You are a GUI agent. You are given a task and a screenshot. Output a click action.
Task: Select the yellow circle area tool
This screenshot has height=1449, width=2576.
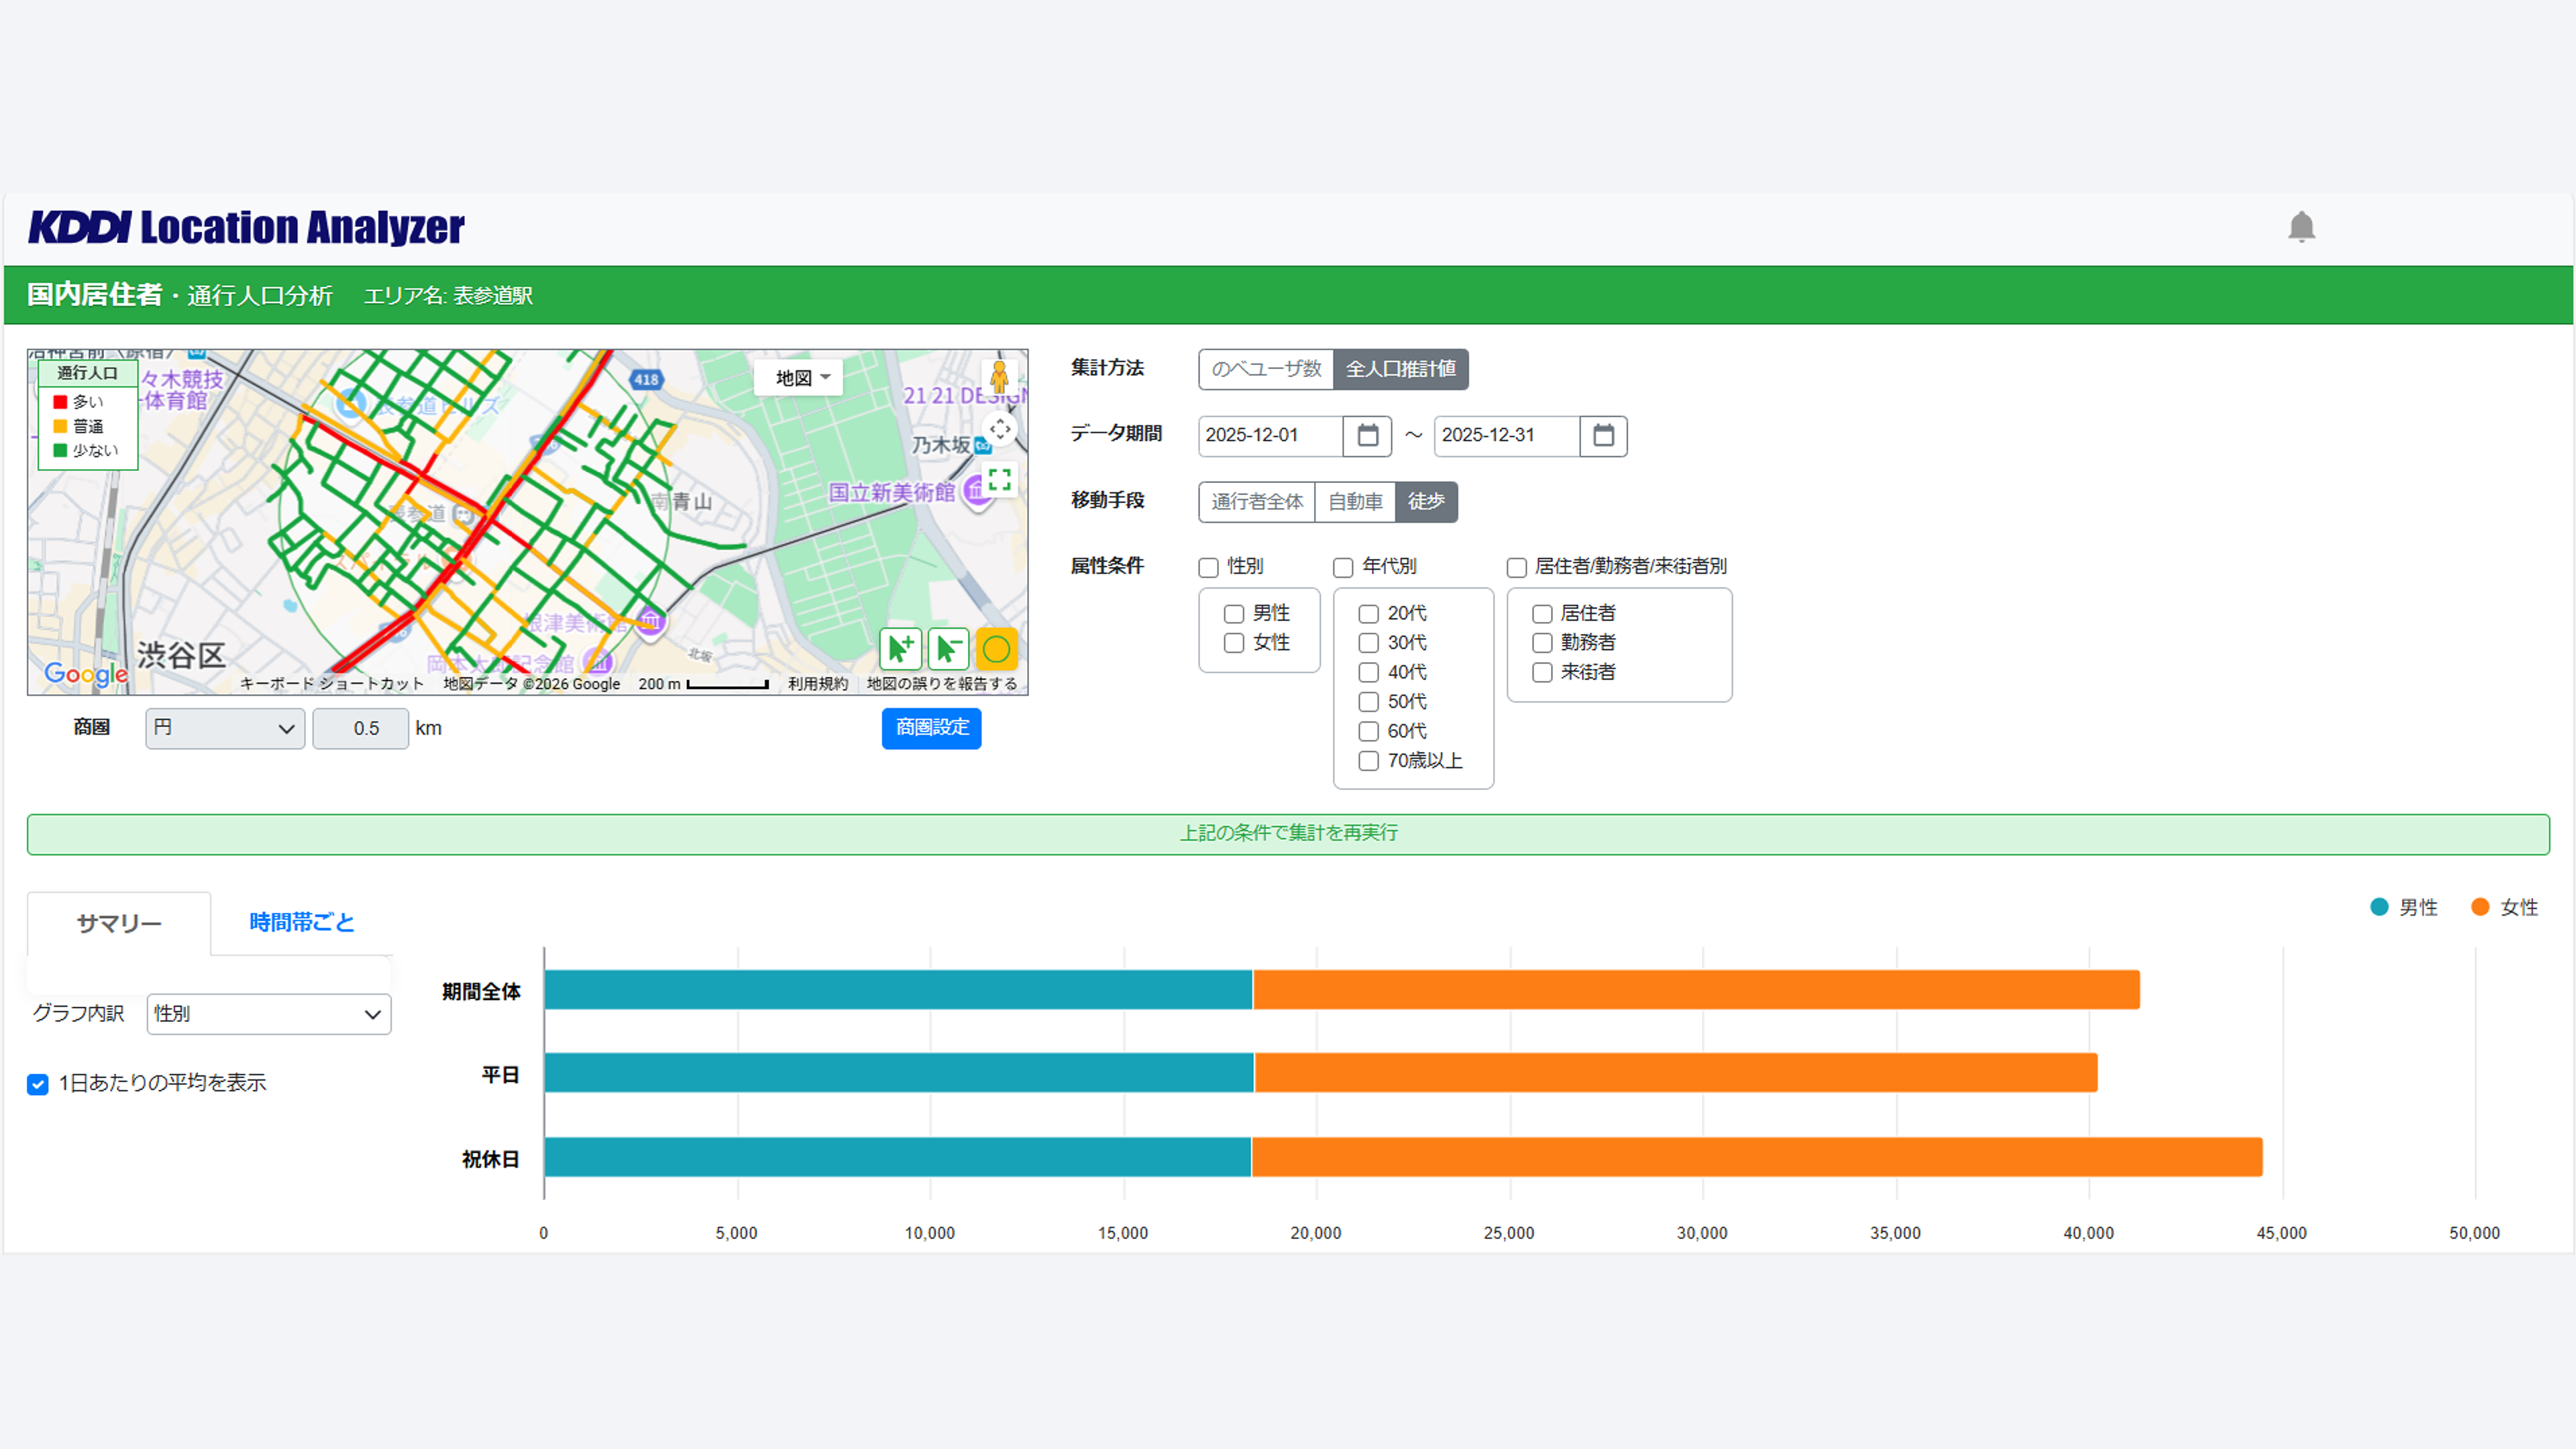[x=996, y=649]
